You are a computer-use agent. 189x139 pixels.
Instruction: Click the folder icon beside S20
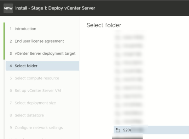118,130
